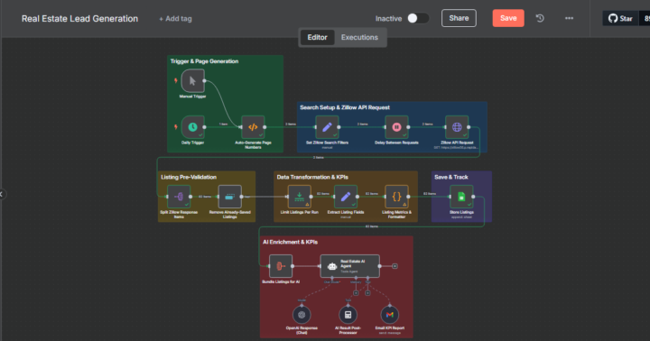Select the Manual Trigger node icon
Image resolution: width=650 pixels, height=341 pixels.
(193, 81)
